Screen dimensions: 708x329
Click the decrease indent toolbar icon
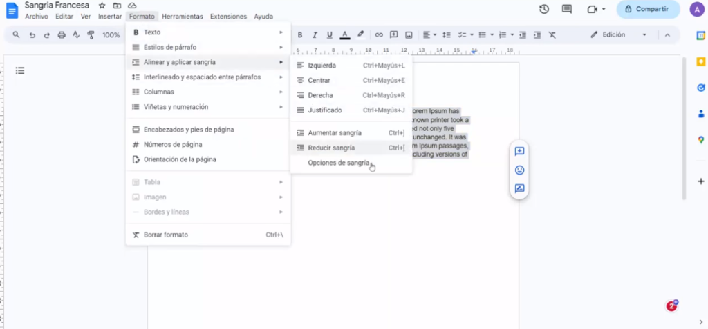tap(523, 34)
